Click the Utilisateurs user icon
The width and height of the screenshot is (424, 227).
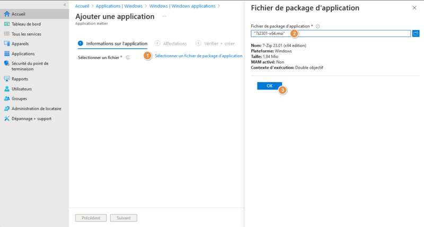coord(7,89)
